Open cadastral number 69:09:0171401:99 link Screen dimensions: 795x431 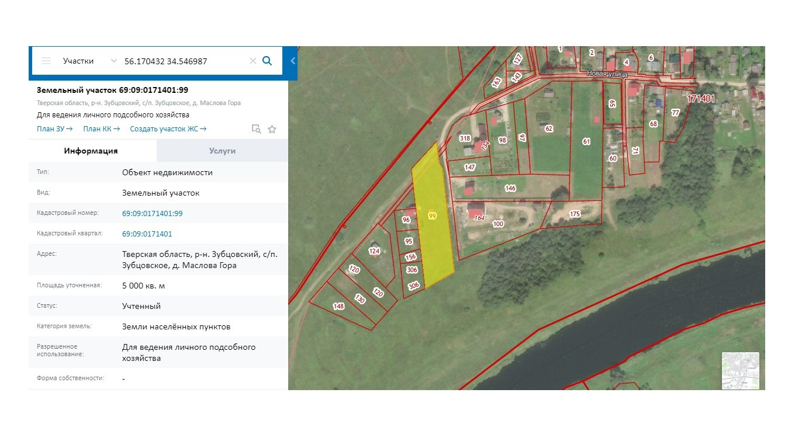152,214
